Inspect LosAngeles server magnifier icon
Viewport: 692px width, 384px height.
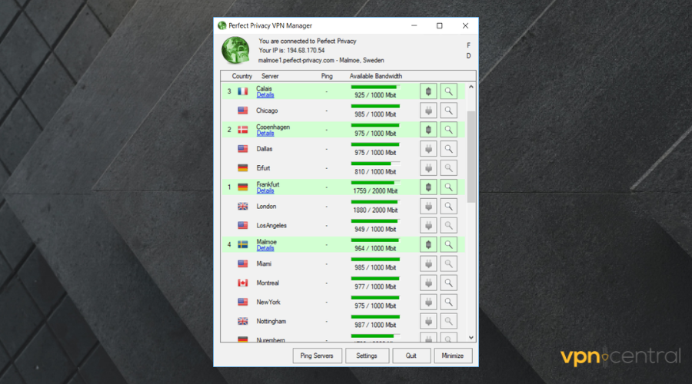click(448, 226)
